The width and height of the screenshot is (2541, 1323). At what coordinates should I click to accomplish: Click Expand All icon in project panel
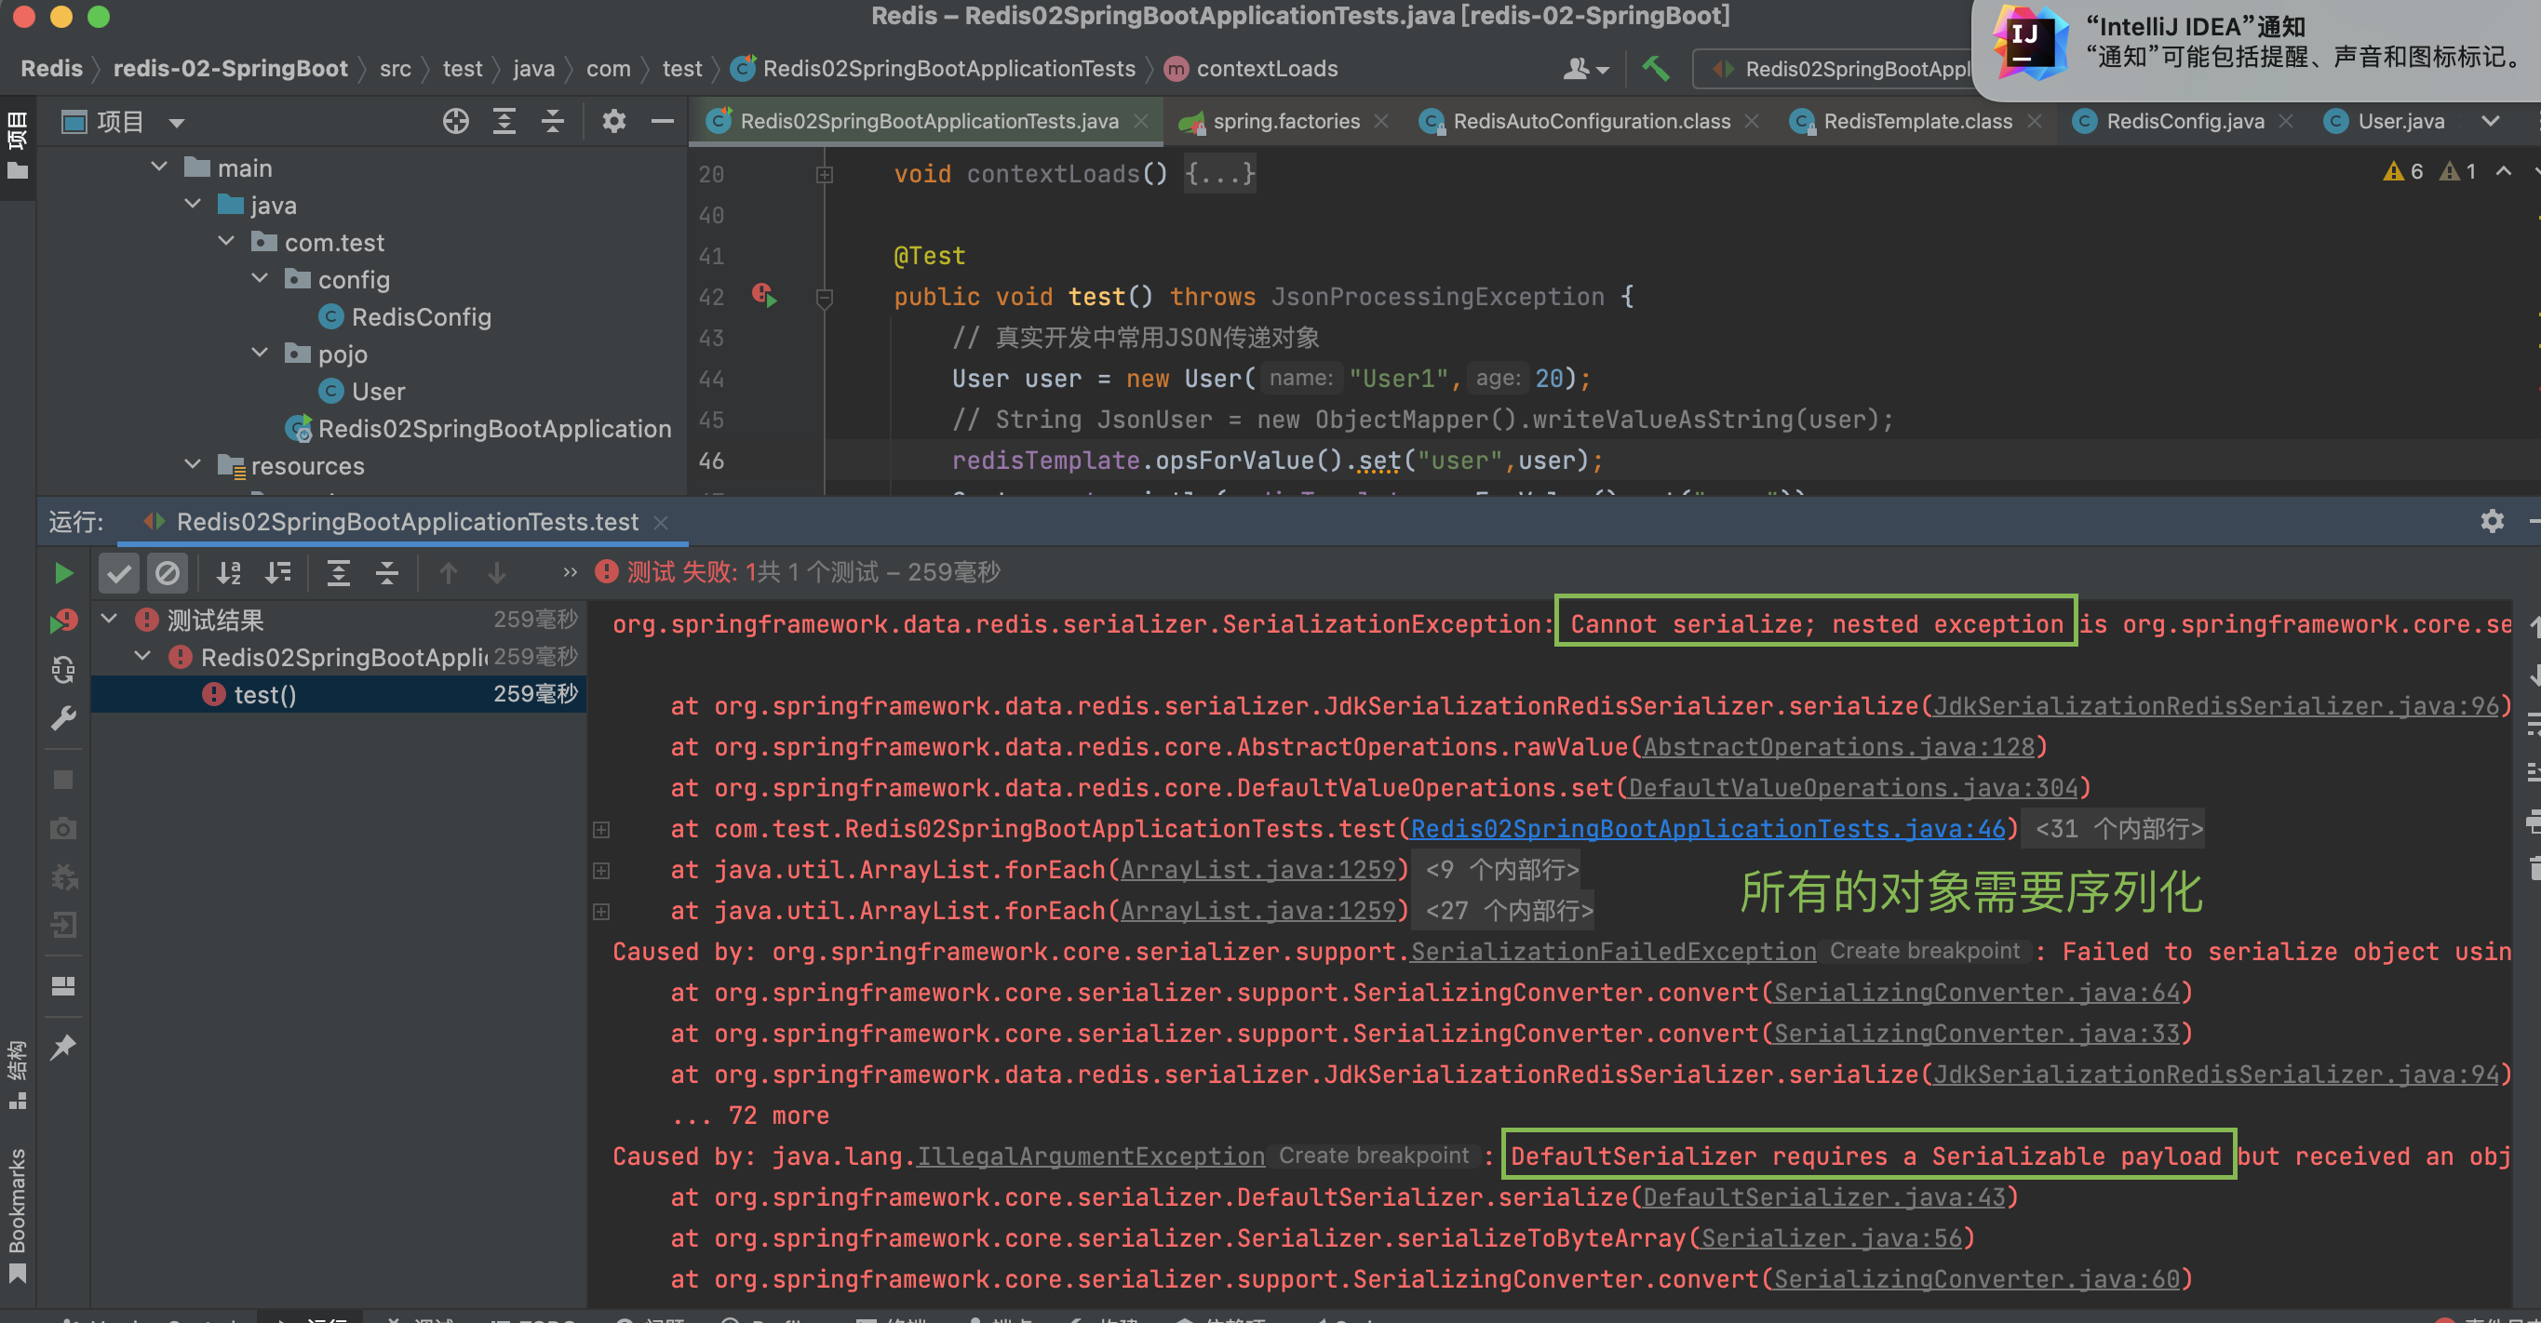(x=504, y=121)
